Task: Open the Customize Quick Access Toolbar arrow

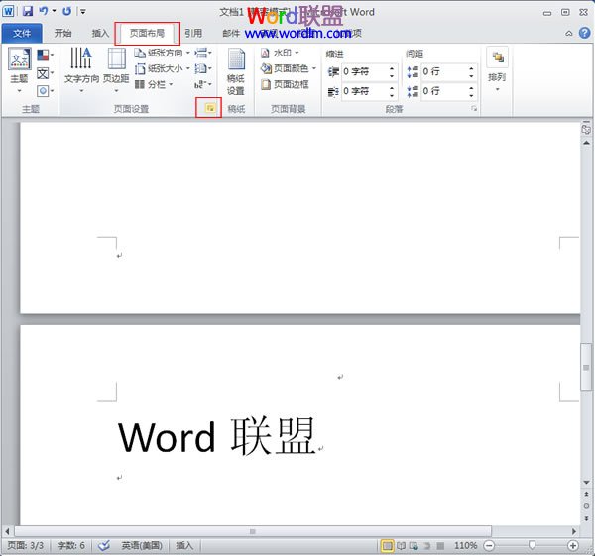Action: (82, 12)
